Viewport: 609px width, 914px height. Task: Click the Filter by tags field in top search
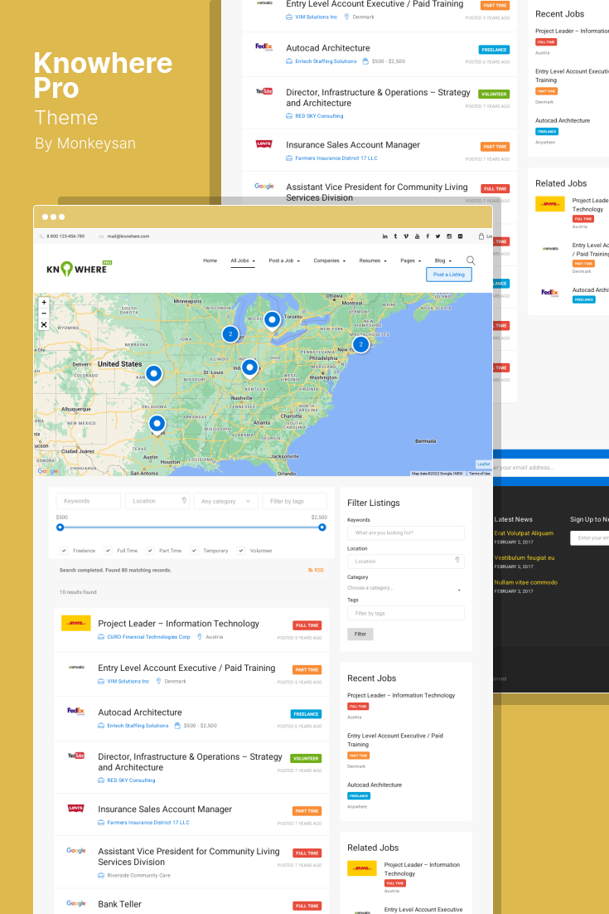click(295, 501)
